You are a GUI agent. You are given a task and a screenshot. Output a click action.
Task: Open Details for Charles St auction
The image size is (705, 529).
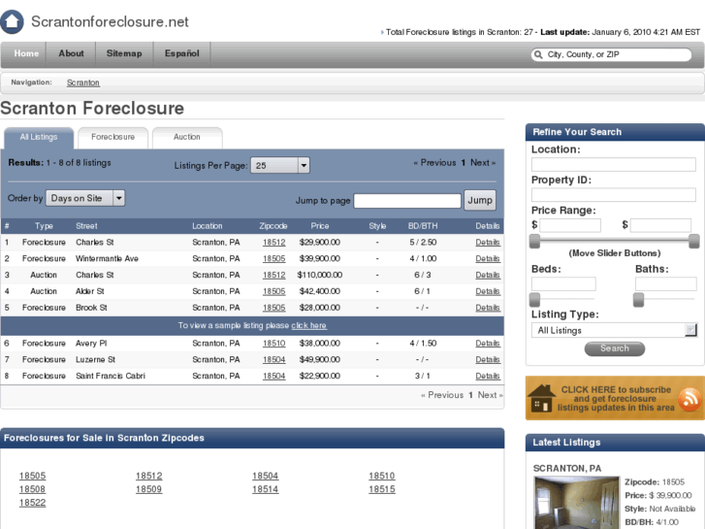pyautogui.click(x=488, y=275)
